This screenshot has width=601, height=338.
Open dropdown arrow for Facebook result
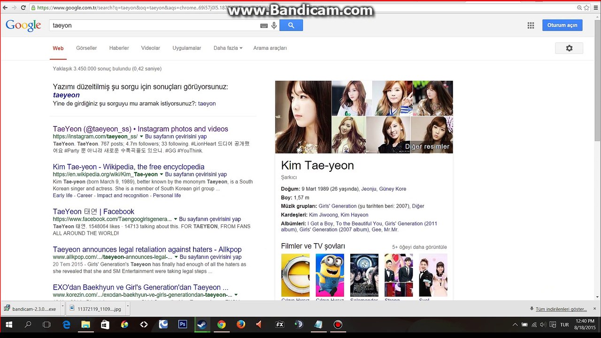(176, 219)
